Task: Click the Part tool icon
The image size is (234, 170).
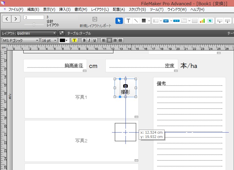Action: tap(227, 21)
